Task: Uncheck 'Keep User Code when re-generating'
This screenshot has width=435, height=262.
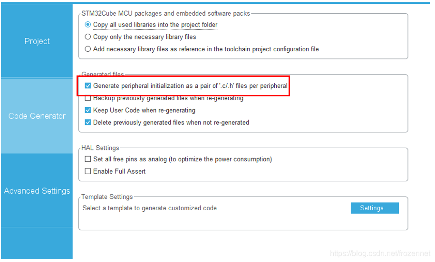Action: click(x=87, y=110)
